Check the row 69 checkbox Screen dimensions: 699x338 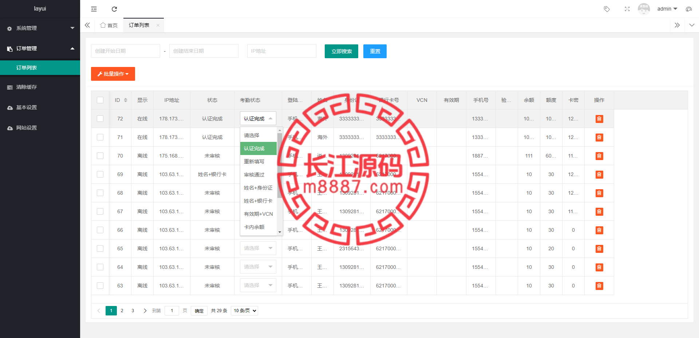(100, 174)
